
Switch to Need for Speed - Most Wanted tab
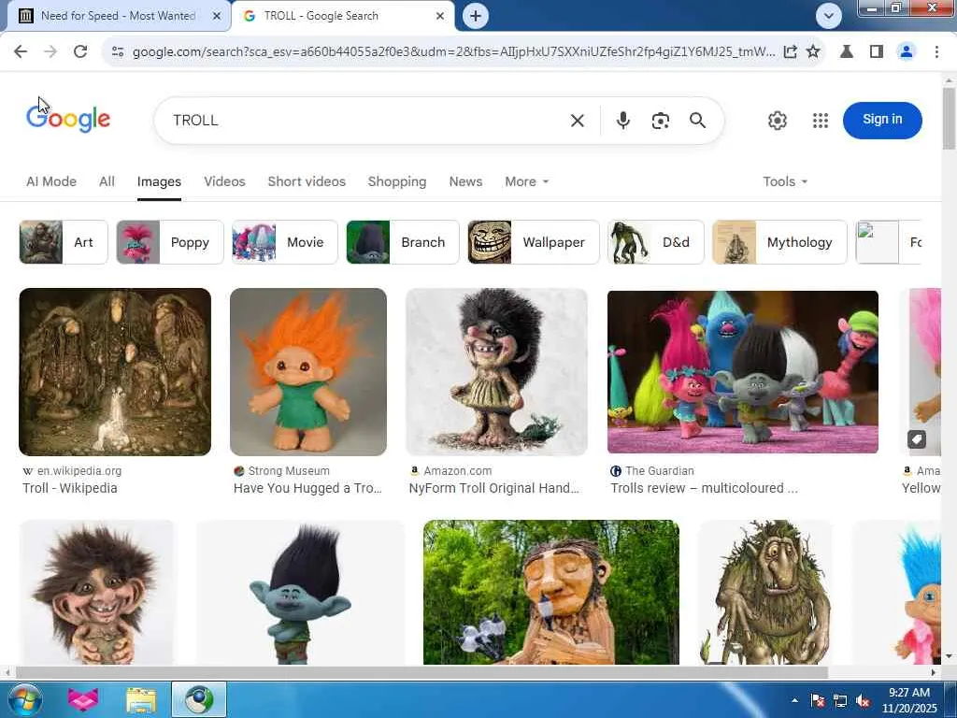point(117,16)
